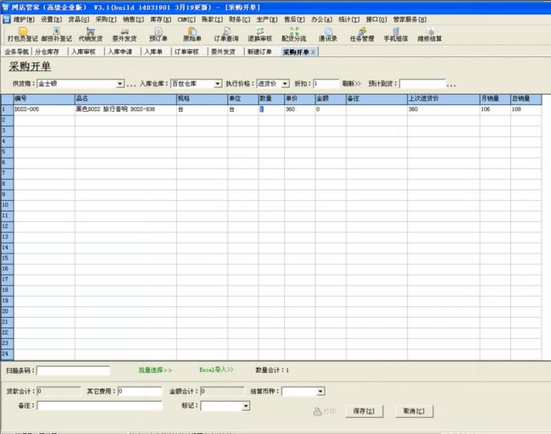
Task: Open the 采购 menu
Action: (106, 19)
